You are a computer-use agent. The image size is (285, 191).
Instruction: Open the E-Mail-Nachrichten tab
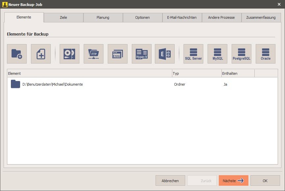pyautogui.click(x=182, y=17)
